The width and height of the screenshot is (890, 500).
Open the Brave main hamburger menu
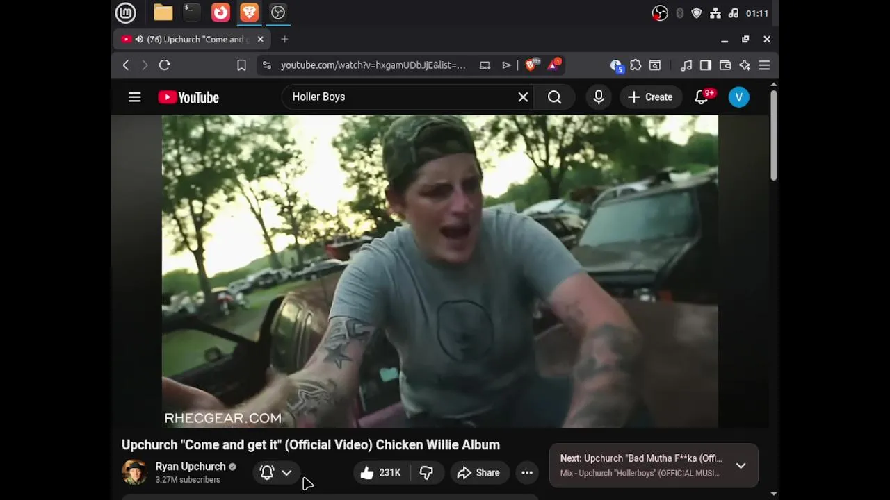(x=764, y=65)
